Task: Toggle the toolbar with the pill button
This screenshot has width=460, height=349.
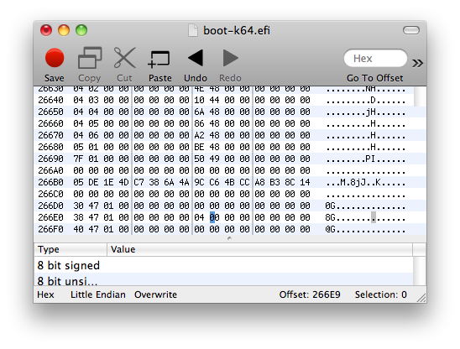Action: coord(411,30)
